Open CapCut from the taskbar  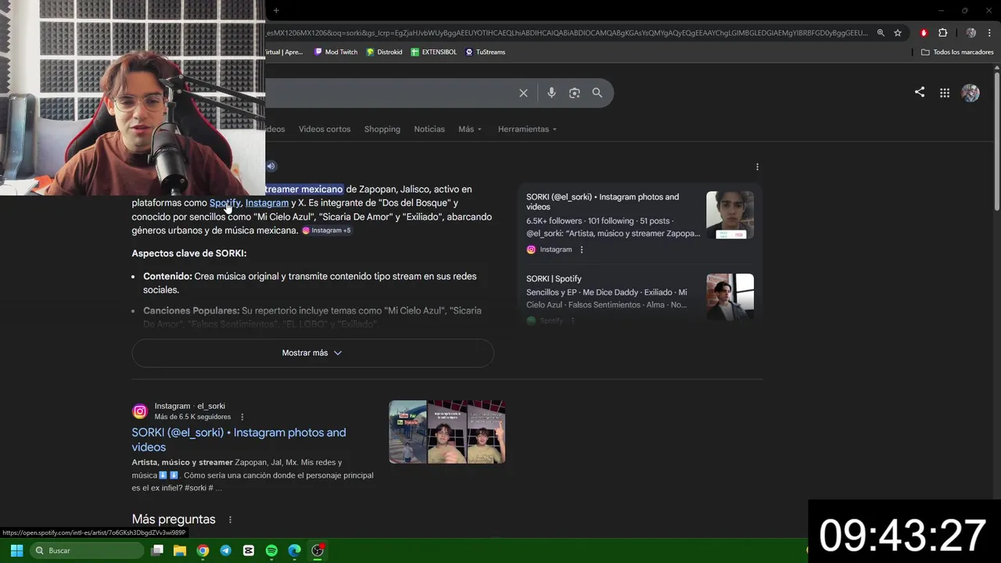(x=249, y=550)
